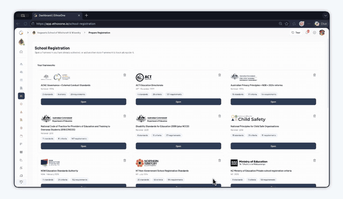
Task: Click the EthosOne logo in header
Action: pos(21,33)
